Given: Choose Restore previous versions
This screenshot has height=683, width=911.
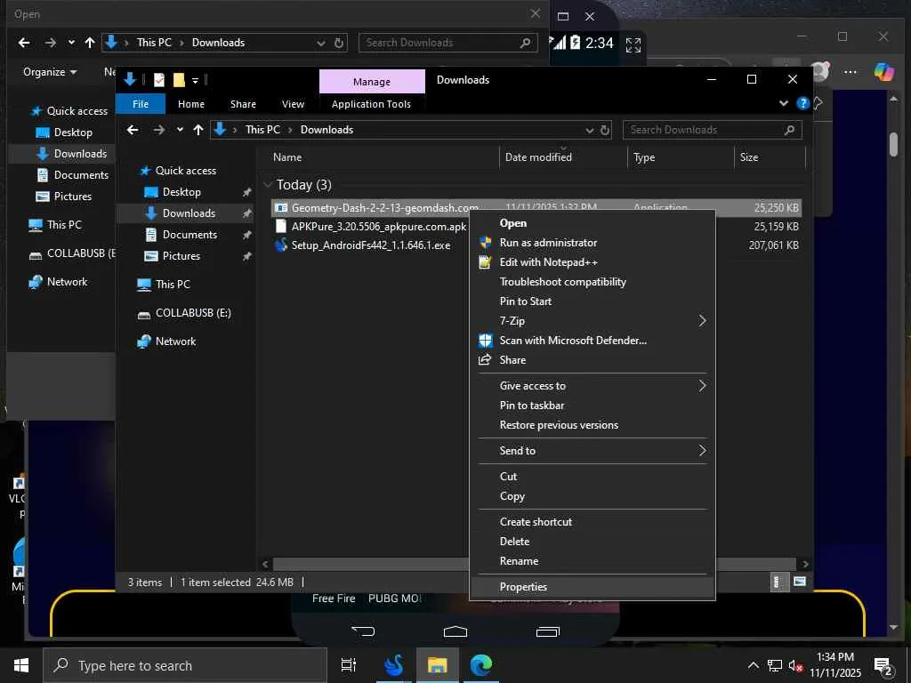Looking at the screenshot, I should (x=559, y=425).
